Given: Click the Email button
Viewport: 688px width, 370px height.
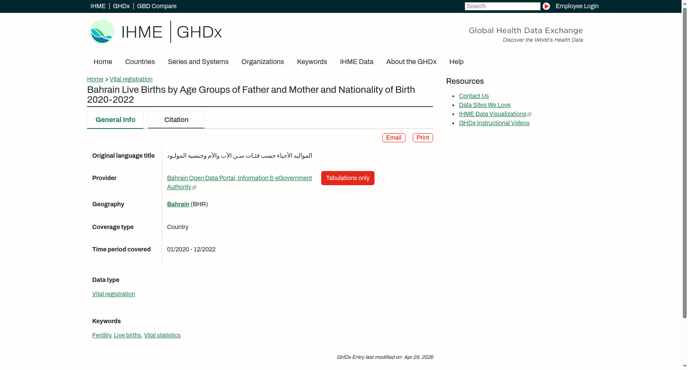Looking at the screenshot, I should click(394, 138).
